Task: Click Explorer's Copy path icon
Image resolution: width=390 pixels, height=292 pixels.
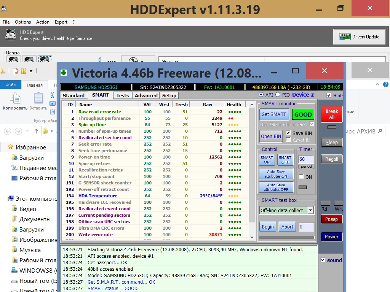Action: click(53, 103)
